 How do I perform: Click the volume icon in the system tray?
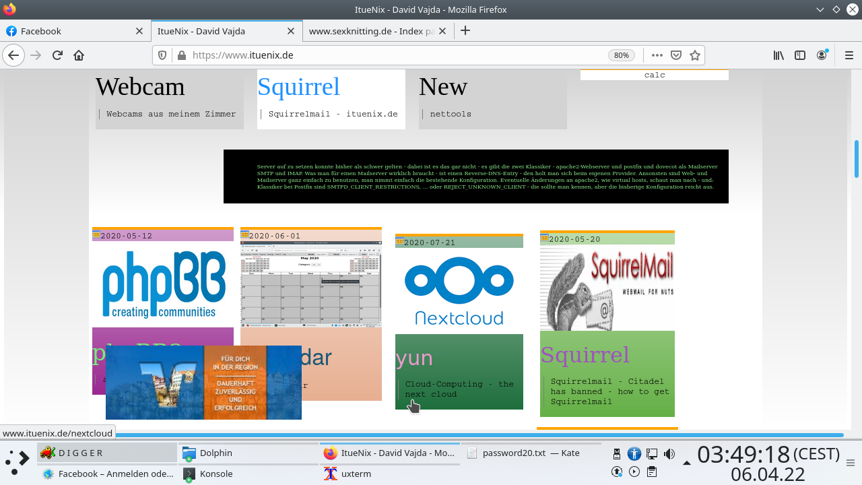[x=669, y=453]
